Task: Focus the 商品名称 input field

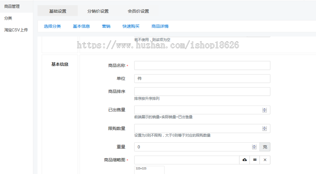Action: (x=202, y=65)
